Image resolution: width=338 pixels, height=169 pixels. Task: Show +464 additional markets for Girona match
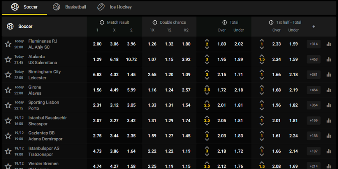point(313,90)
